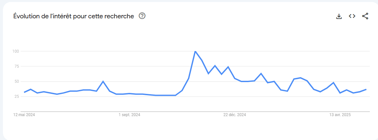Click the "13 avr. 2025" date label

(x=340, y=115)
